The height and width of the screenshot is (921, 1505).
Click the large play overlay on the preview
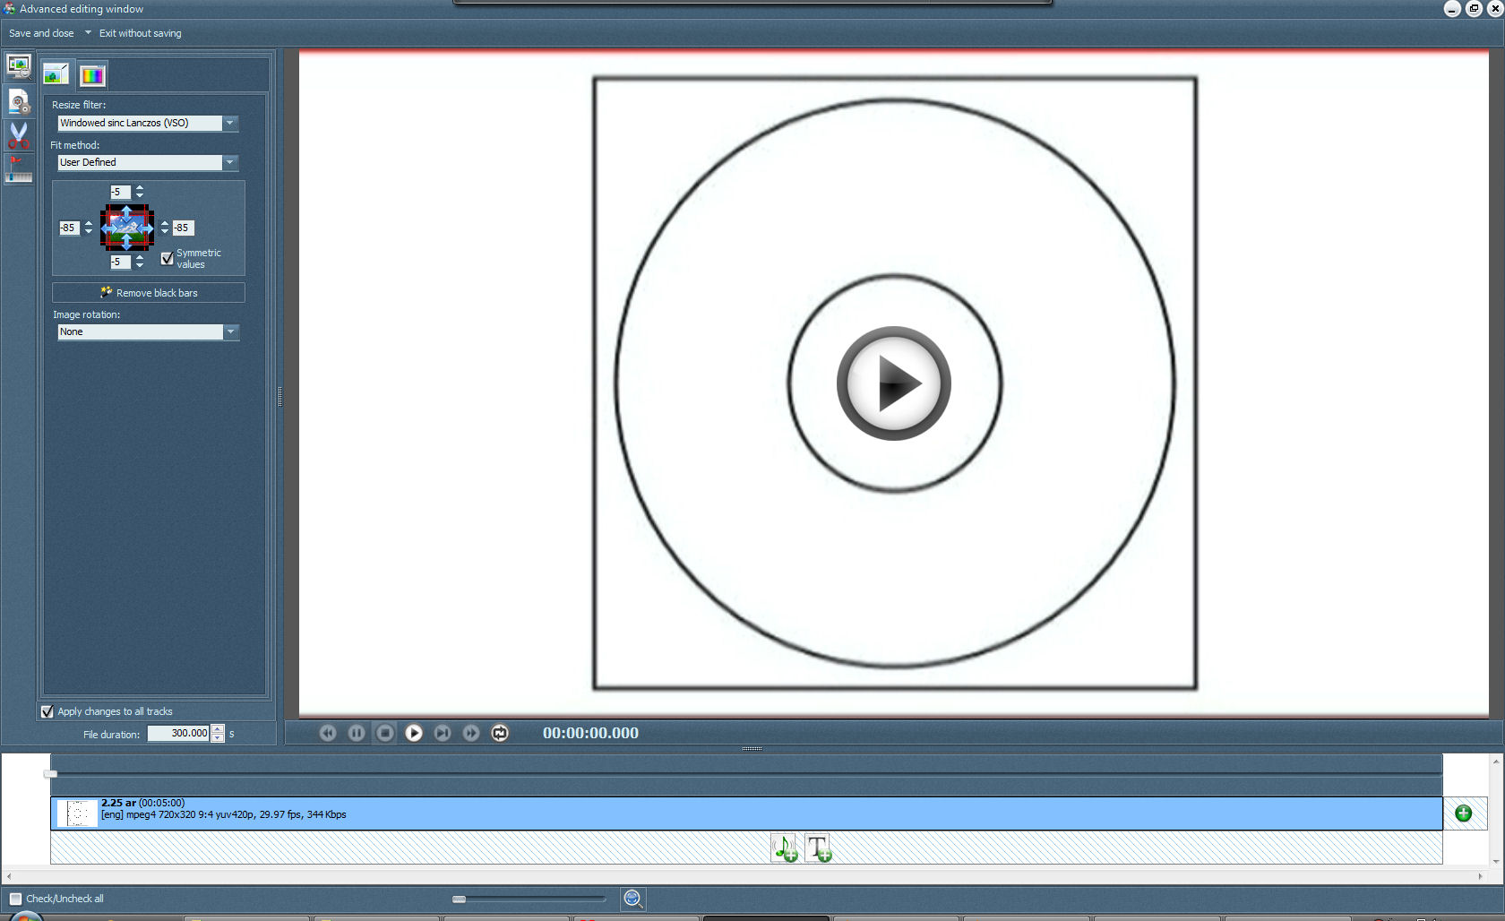[894, 383]
